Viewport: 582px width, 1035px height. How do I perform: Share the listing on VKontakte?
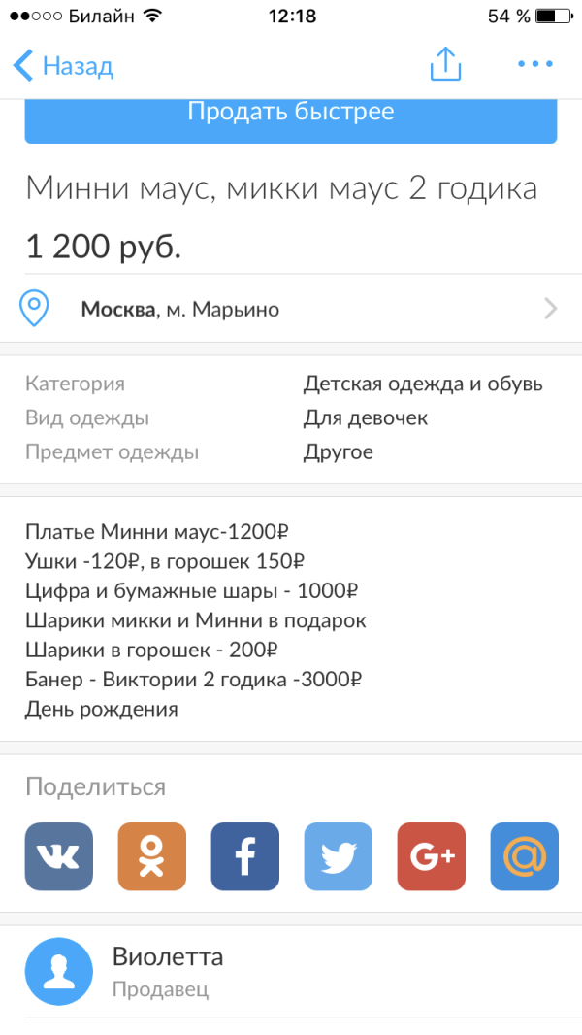[59, 856]
